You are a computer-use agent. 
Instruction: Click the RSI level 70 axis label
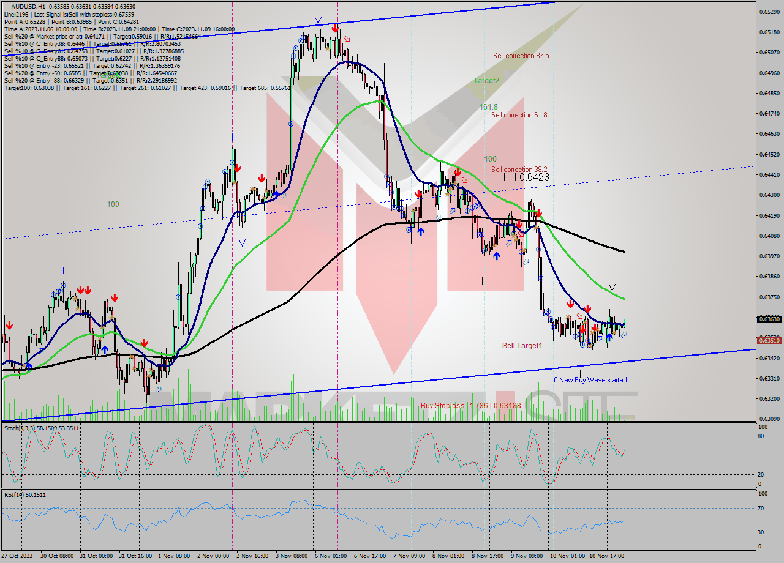[761, 508]
